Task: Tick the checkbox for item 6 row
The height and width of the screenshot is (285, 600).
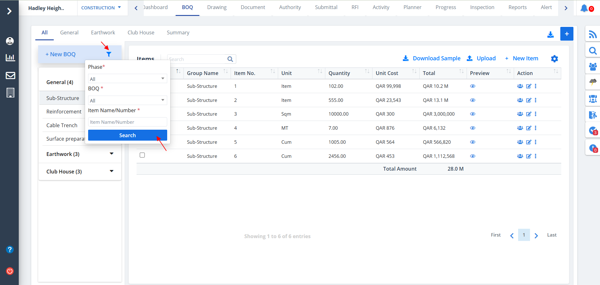Action: tap(142, 155)
